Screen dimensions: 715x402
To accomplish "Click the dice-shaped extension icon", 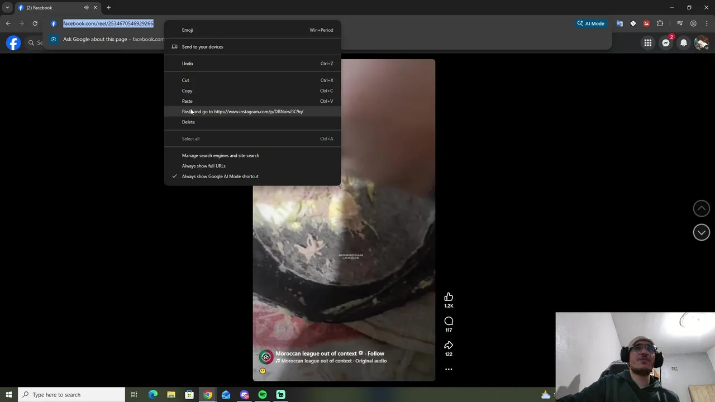I will [x=633, y=23].
